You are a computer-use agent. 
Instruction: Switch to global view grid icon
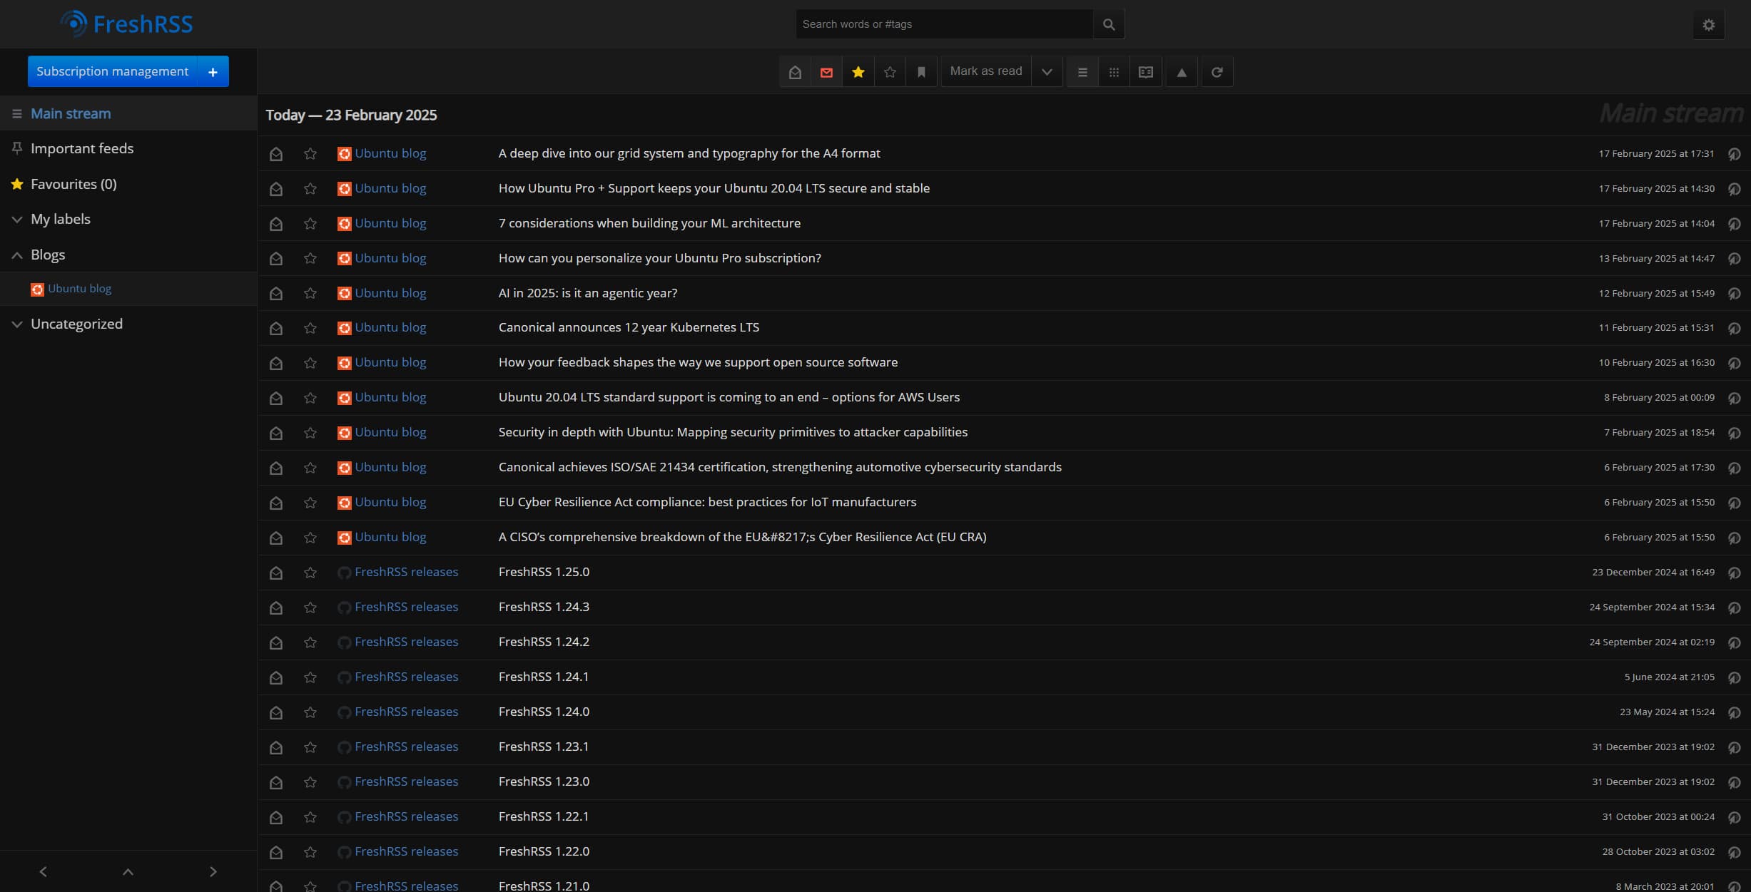point(1114,72)
